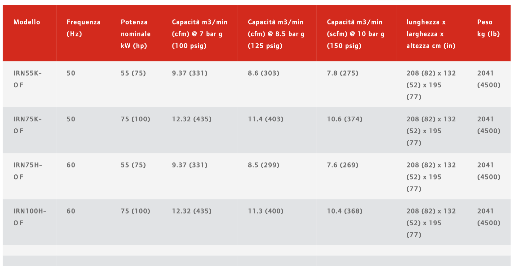Viewport: 514px width, 269px height.
Task: Click the Potenza nominale kW header
Action: pyautogui.click(x=136, y=34)
